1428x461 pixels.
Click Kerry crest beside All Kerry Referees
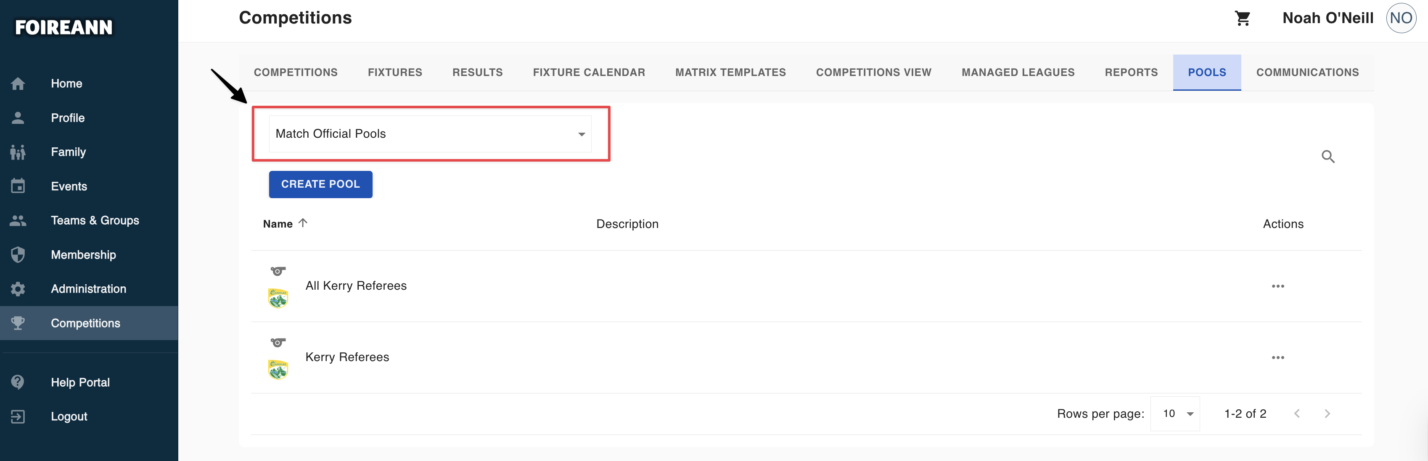point(278,298)
